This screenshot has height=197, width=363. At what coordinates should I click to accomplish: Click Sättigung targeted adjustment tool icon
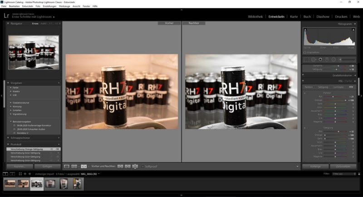(304, 128)
